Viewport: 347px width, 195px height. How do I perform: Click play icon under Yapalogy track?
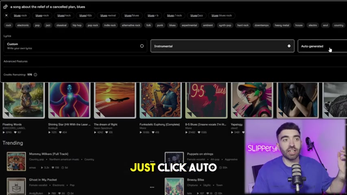click(x=232, y=132)
